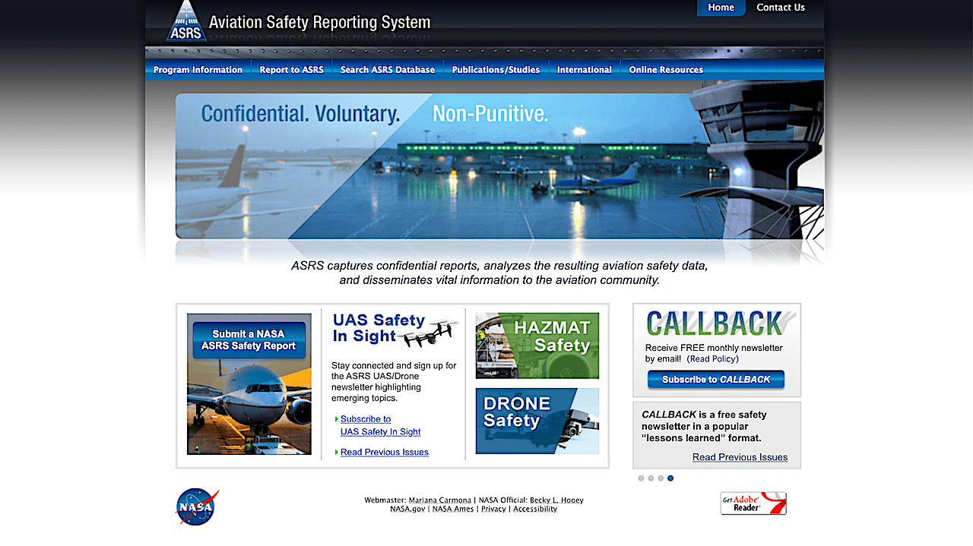
Task: Select the third carousel dot indicator
Action: click(661, 478)
